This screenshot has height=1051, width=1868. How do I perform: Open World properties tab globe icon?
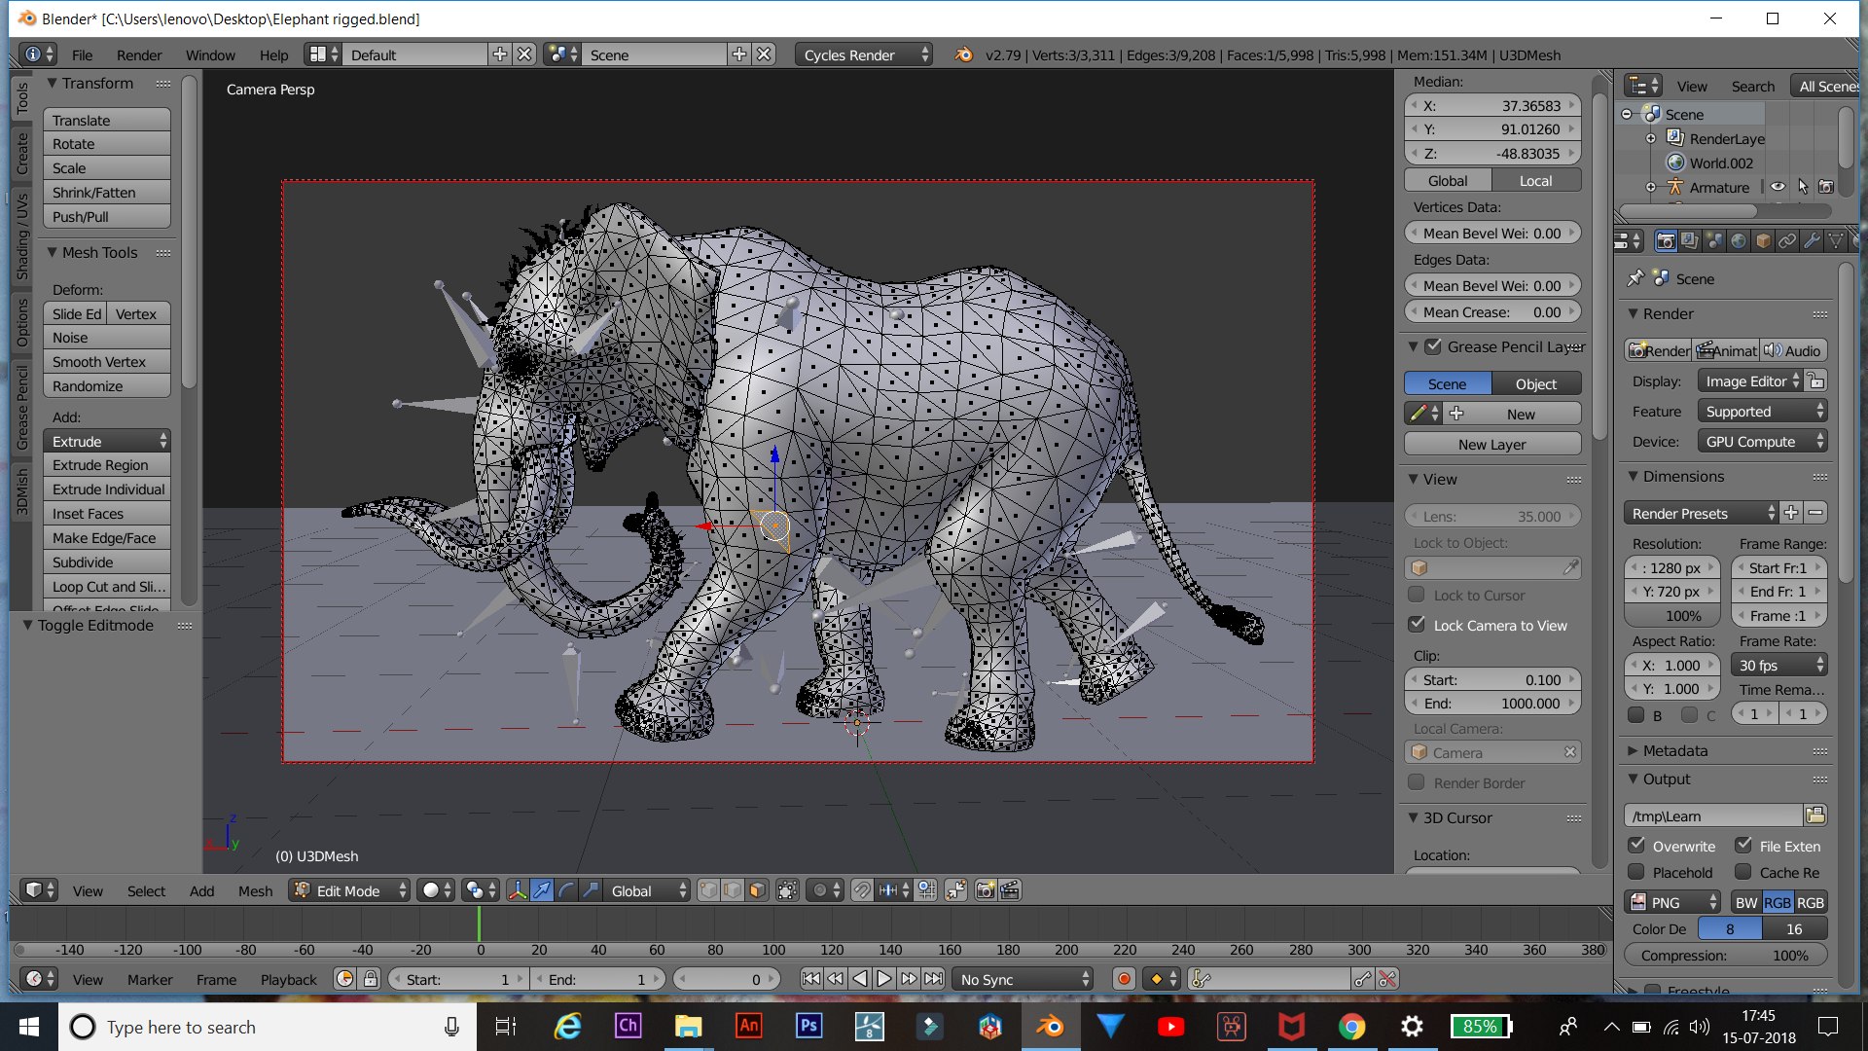1739,240
